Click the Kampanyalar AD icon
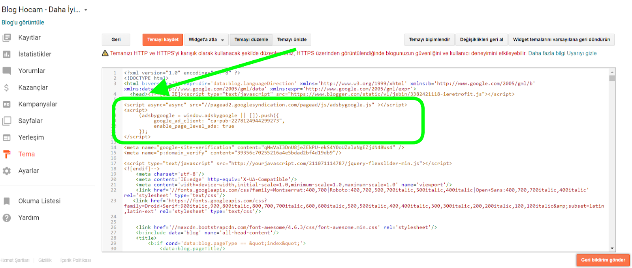The height and width of the screenshot is (268, 632). 7,104
